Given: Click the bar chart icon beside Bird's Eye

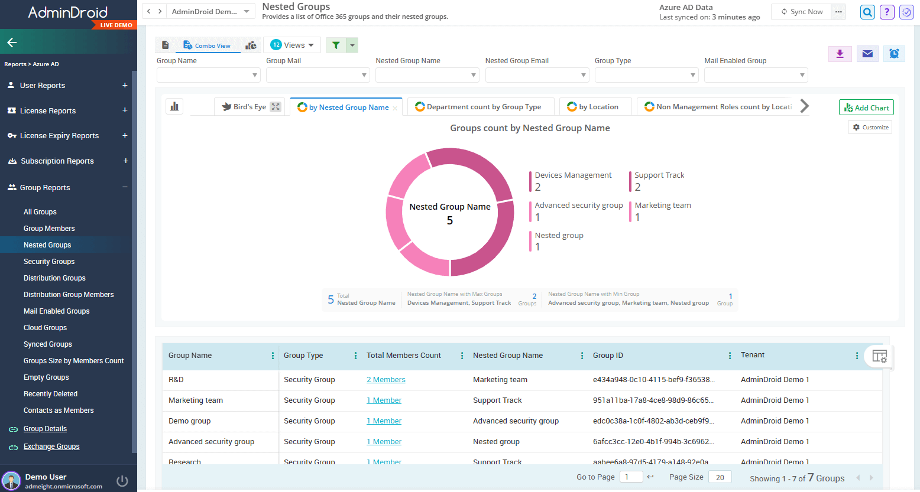Looking at the screenshot, I should coord(174,106).
